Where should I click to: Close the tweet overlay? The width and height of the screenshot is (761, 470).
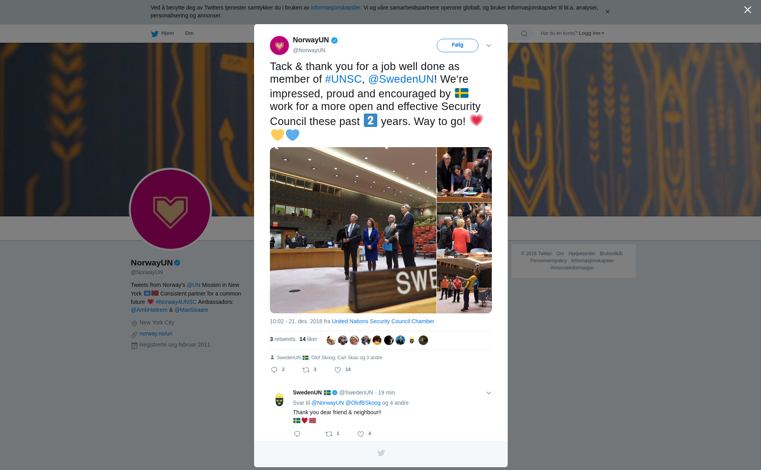[x=748, y=10]
